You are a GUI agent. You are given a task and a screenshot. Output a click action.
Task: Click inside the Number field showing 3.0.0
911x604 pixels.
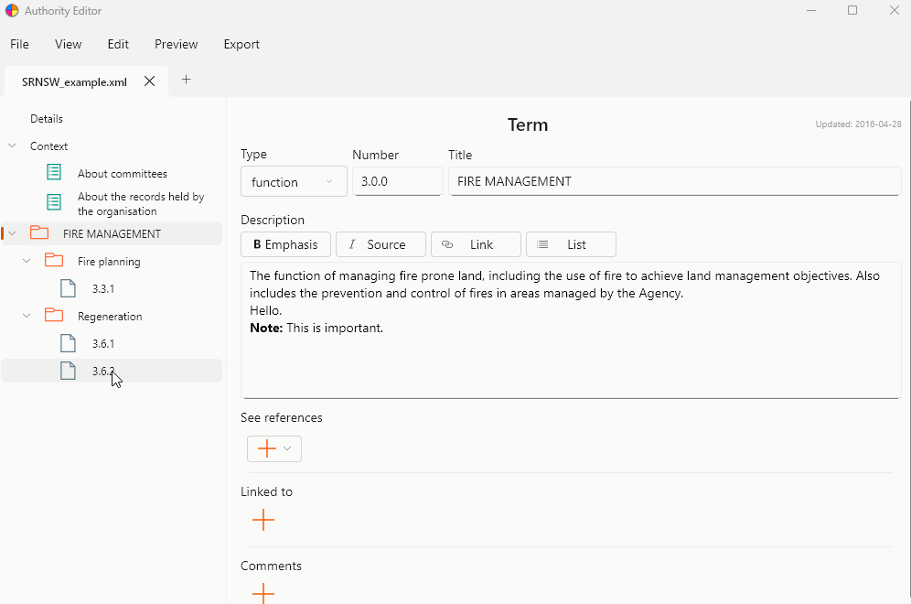coord(397,181)
